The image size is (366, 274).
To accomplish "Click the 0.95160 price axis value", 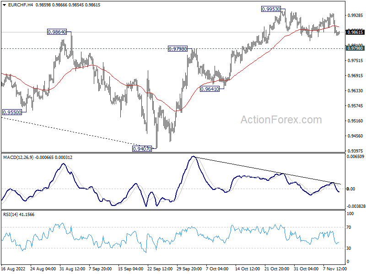I will pyautogui.click(x=355, y=121).
